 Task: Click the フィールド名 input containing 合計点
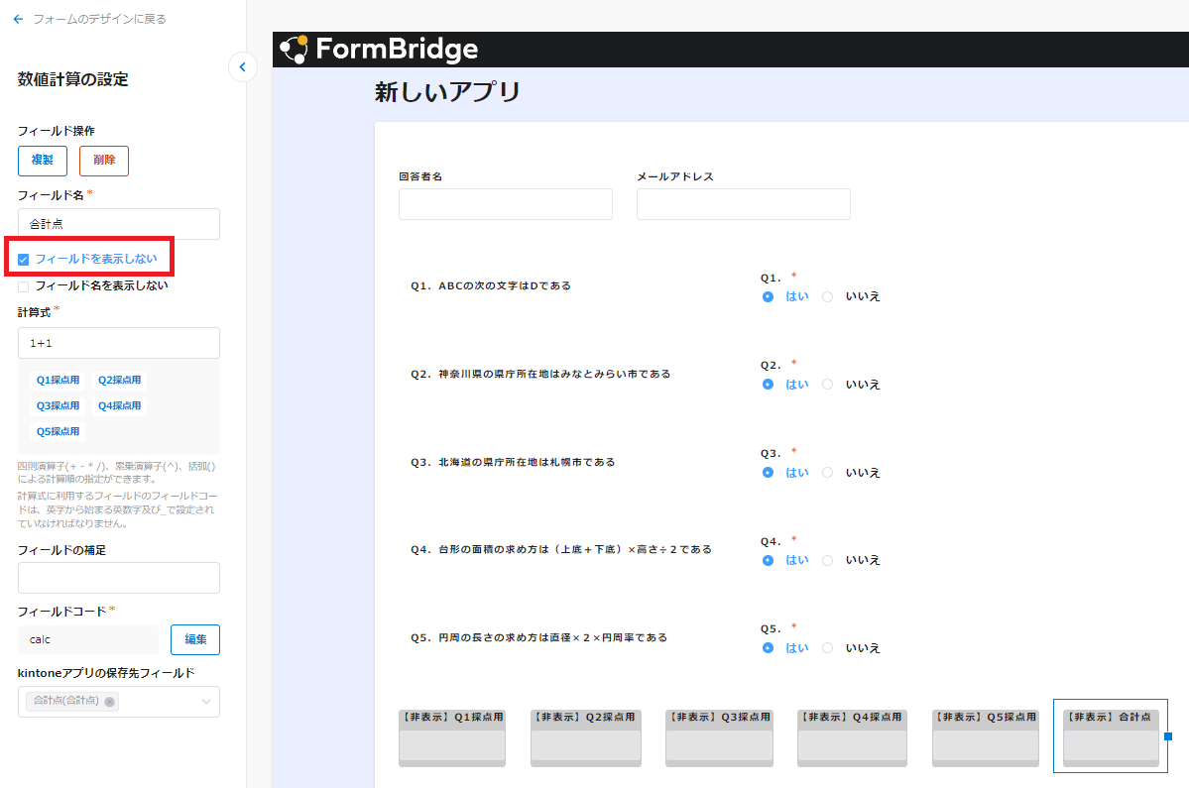click(119, 224)
